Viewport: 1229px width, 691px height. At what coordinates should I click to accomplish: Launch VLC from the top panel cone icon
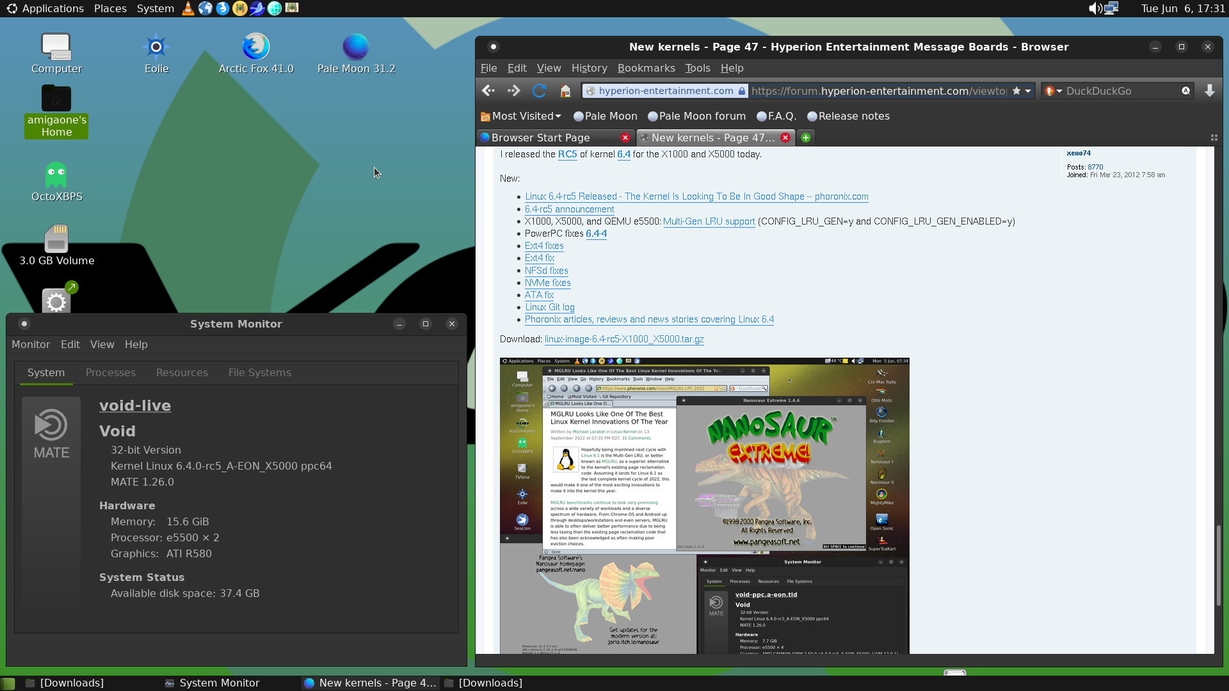[x=188, y=8]
